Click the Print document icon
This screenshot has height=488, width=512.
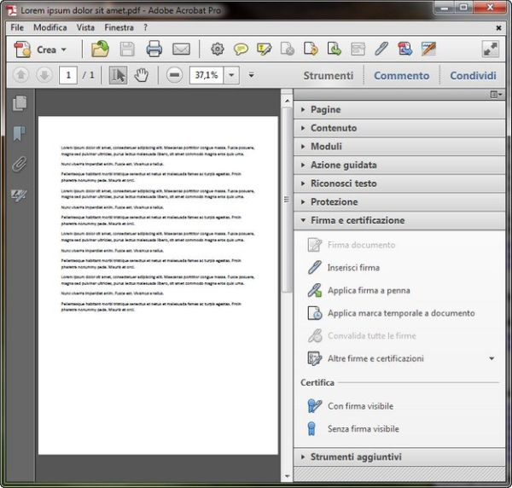[x=154, y=49]
